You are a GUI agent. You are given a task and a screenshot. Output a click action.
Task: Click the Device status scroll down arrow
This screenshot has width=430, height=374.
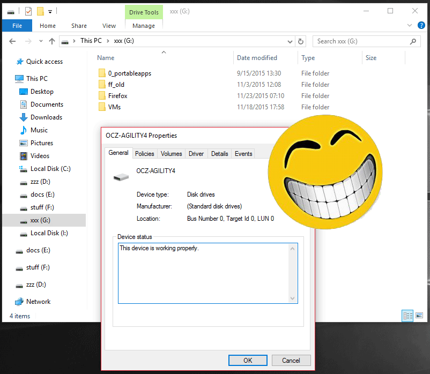point(292,298)
